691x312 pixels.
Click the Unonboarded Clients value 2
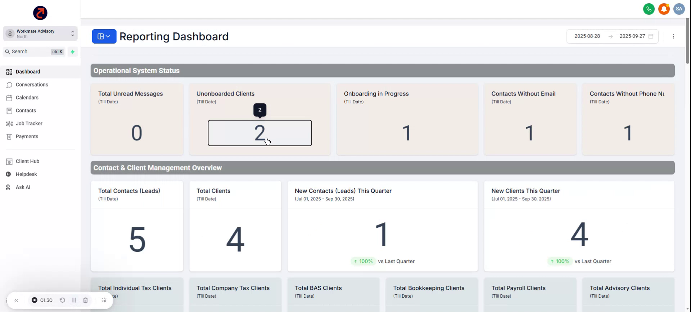point(259,133)
